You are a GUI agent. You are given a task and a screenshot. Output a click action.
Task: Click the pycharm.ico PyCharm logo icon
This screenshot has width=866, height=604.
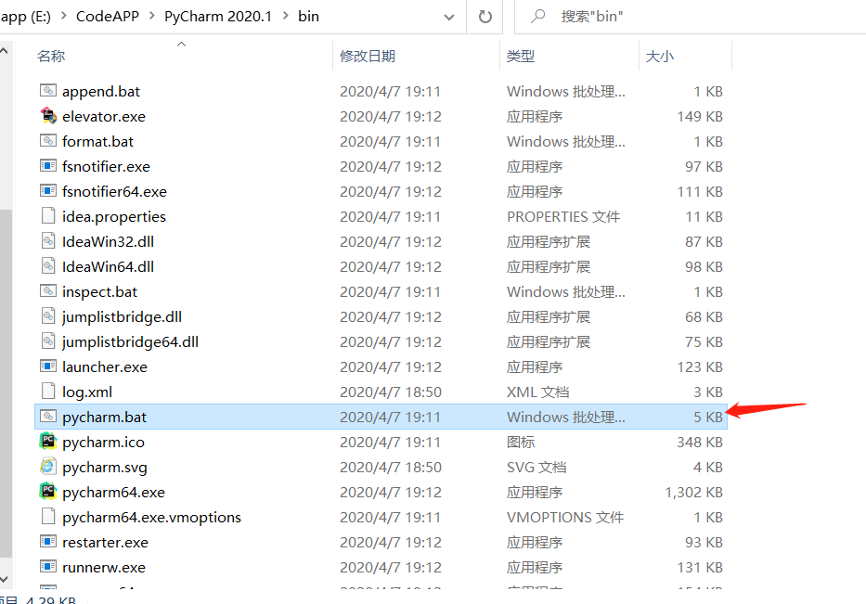click(x=48, y=441)
